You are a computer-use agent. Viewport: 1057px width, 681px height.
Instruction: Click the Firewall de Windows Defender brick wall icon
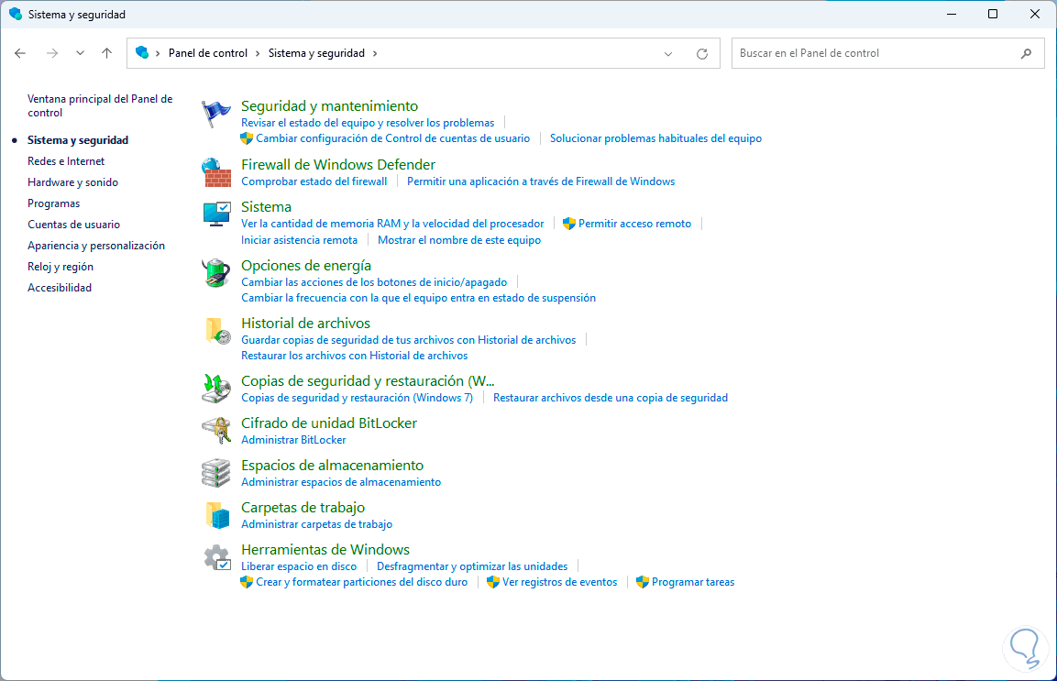tap(215, 172)
